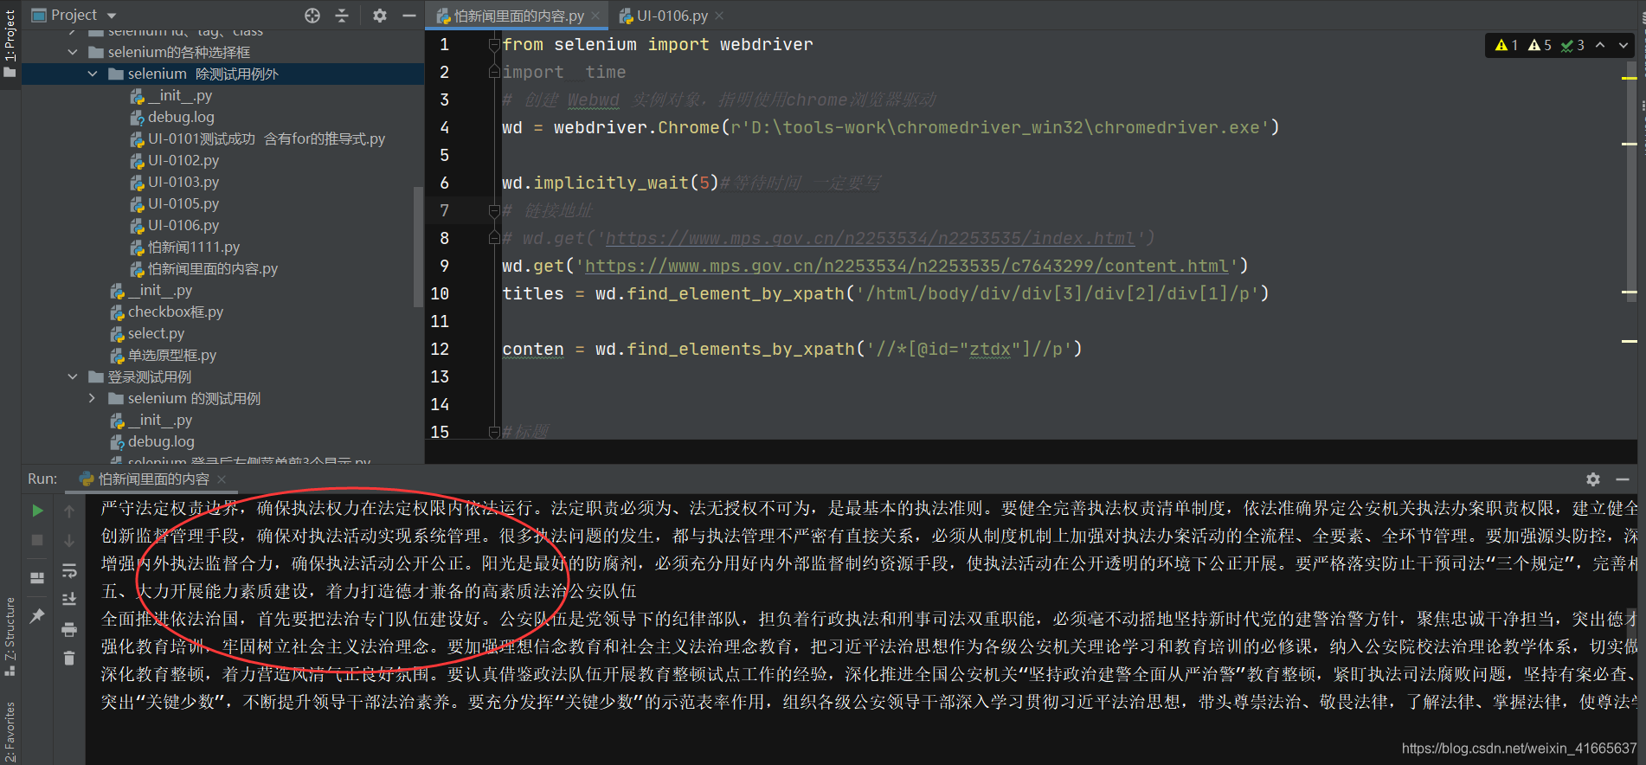The image size is (1646, 765).
Task: Collapse the selenium 除测试用例外 folder
Action: click(x=93, y=74)
